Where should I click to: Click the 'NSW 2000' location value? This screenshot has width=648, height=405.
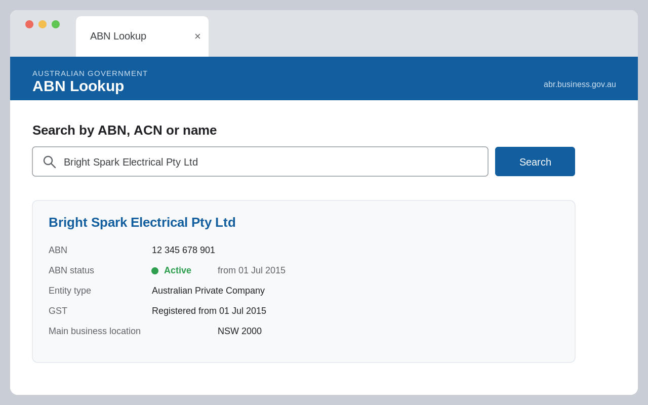239,331
